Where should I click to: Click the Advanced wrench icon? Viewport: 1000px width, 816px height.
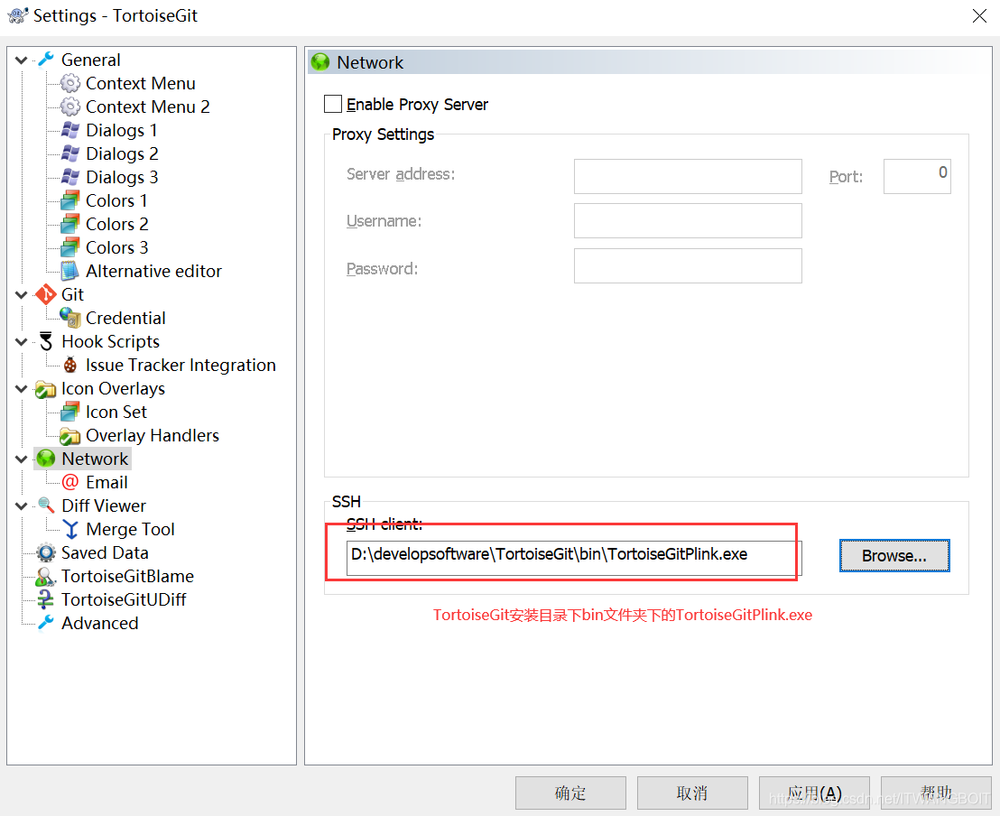(x=46, y=623)
